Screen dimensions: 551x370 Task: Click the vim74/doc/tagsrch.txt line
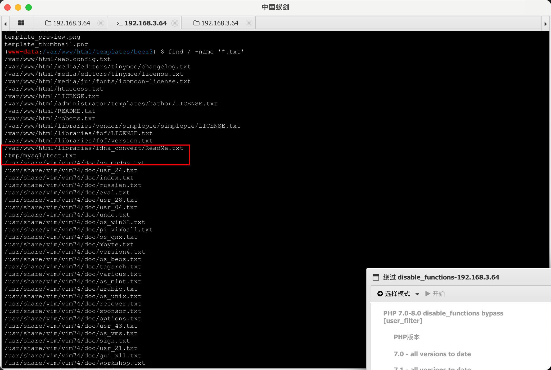73,267
